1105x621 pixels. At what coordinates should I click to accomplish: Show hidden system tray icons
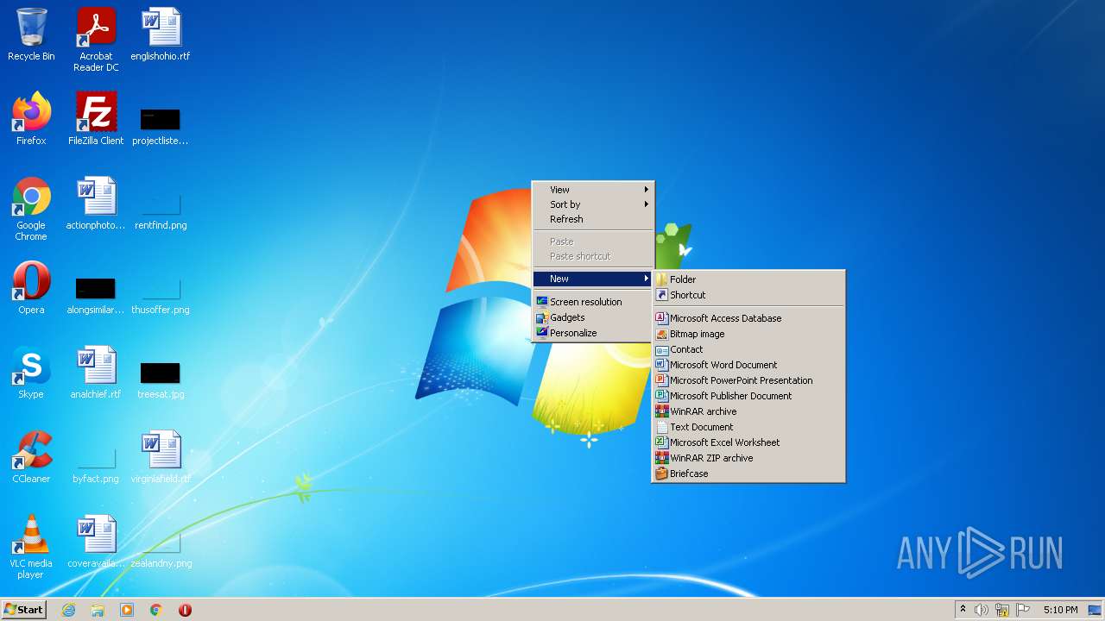click(963, 610)
